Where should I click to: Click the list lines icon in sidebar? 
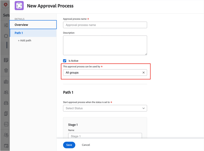click(x=6, y=60)
